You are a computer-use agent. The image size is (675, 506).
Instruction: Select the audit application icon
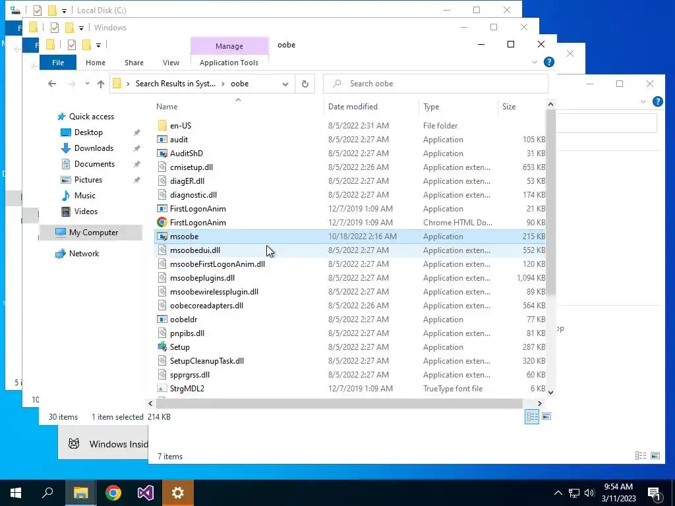pos(162,140)
